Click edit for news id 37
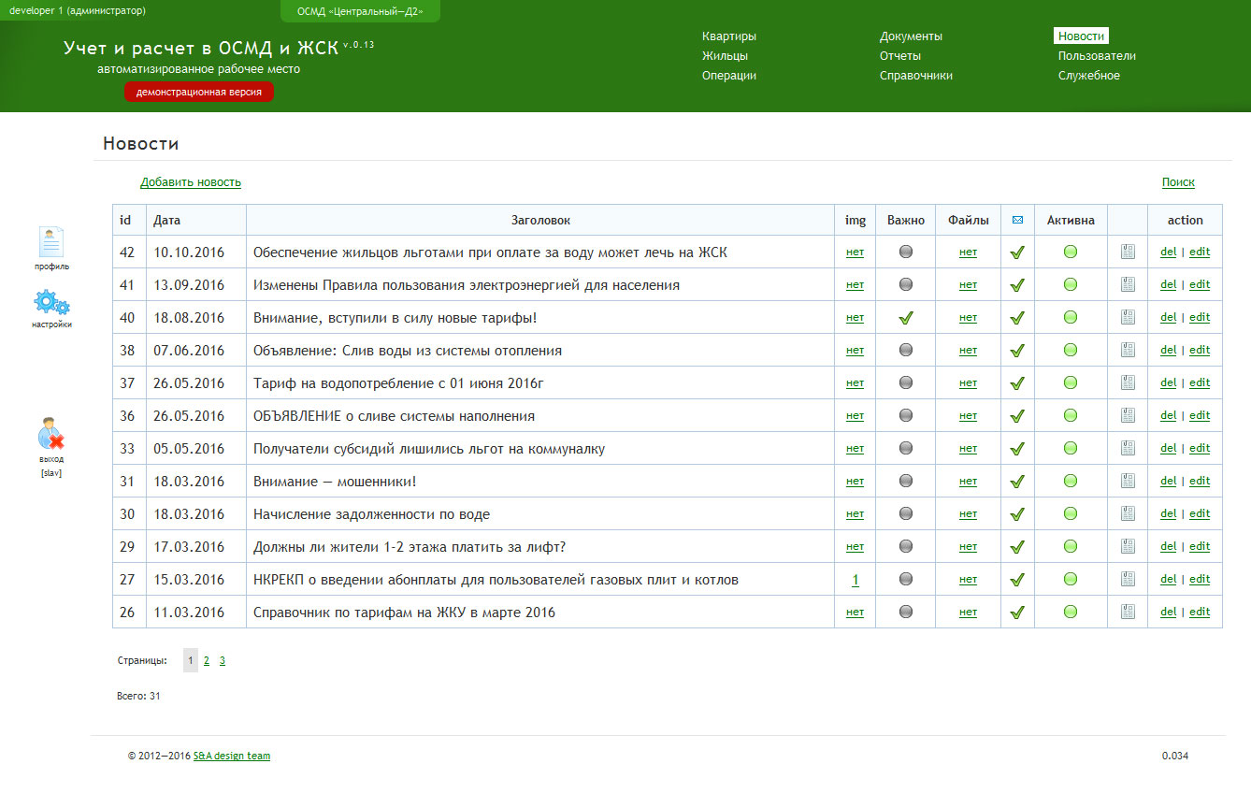Image resolution: width=1251 pixels, height=793 pixels. (1200, 382)
